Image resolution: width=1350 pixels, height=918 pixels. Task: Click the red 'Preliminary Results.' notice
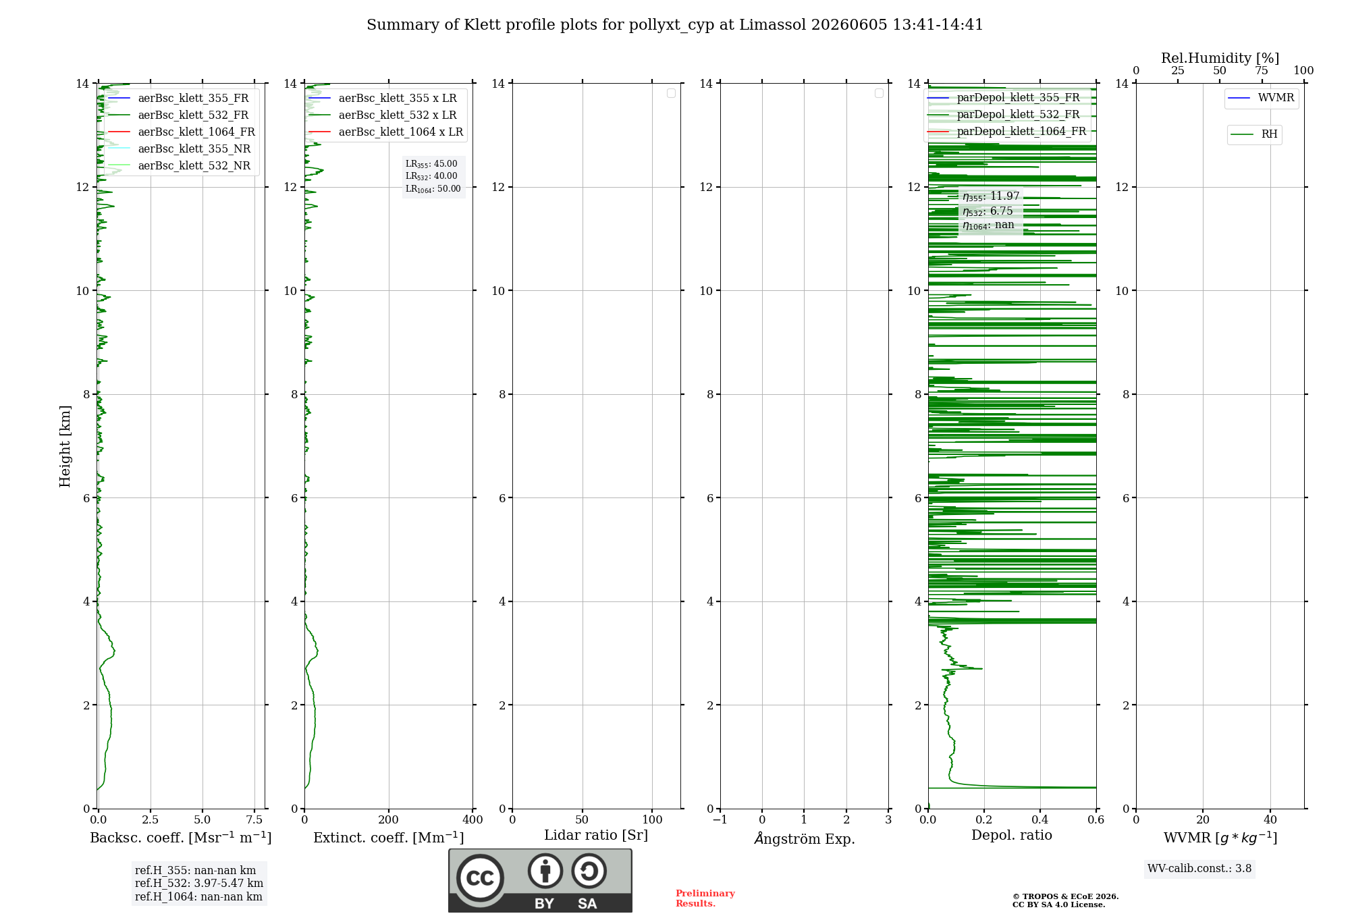pos(705,898)
